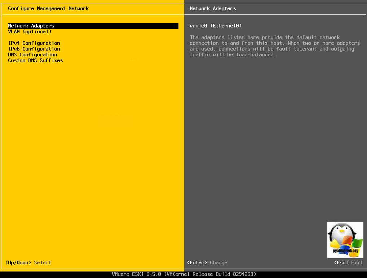Click the <Up/Down> key hint
This screenshot has width=367, height=278.
click(x=18, y=262)
